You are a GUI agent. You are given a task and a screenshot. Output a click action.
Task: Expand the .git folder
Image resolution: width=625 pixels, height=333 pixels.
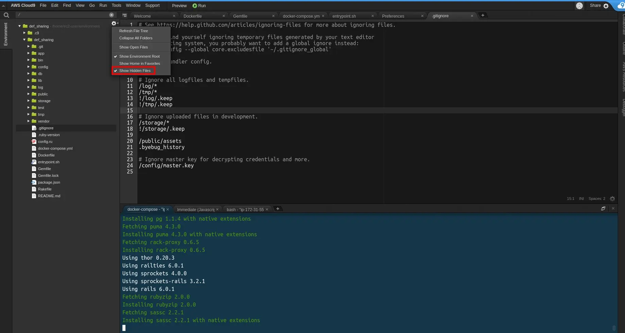[x=29, y=47]
